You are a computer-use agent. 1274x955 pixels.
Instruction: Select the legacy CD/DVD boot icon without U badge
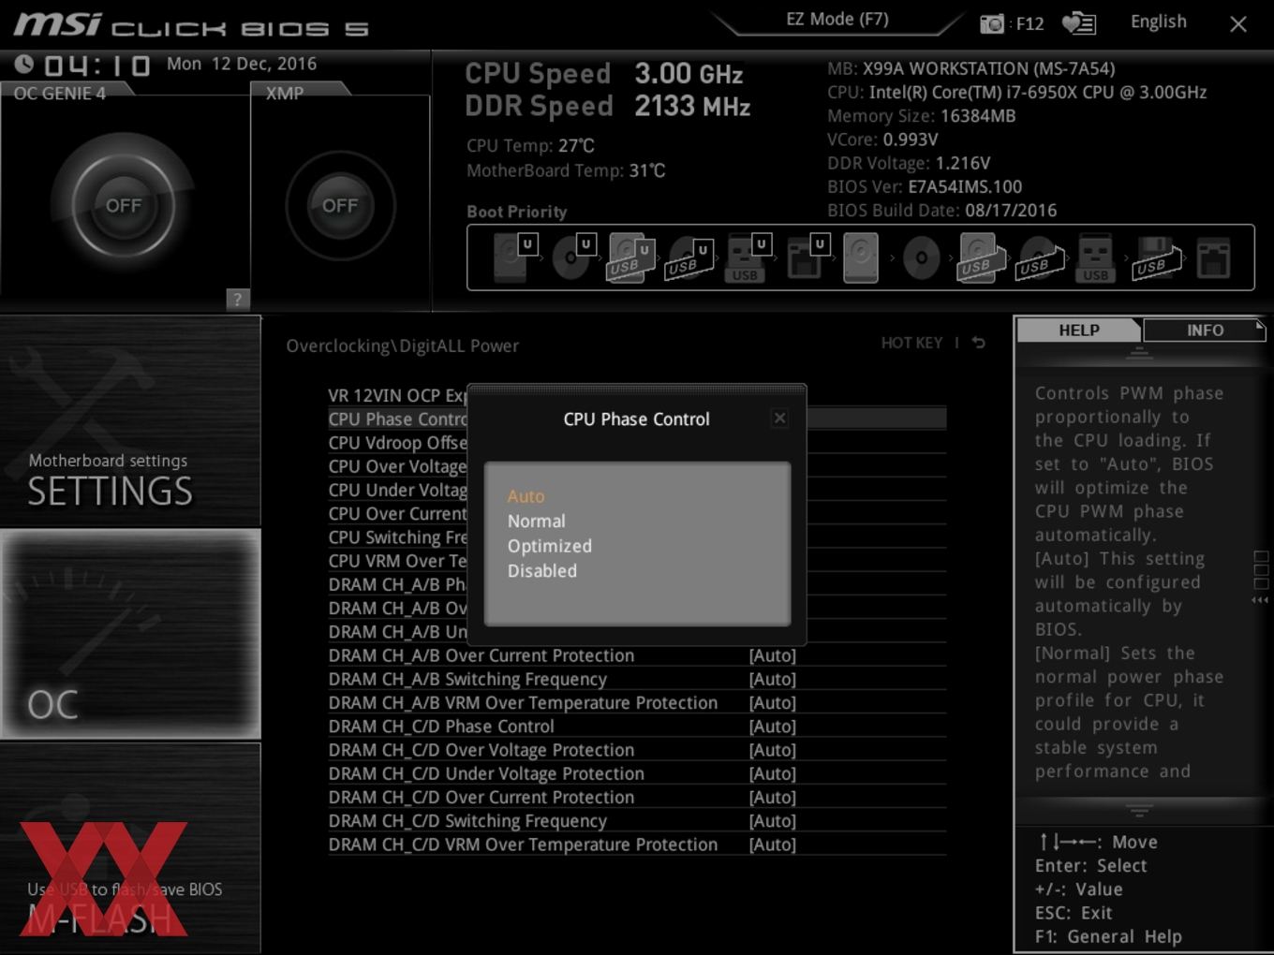pyautogui.click(x=921, y=257)
